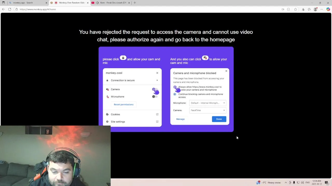Click the monkey.cool popup title
The width and height of the screenshot is (332, 186).
pos(114,73)
